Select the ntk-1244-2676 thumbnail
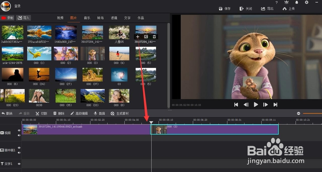 tap(13, 53)
